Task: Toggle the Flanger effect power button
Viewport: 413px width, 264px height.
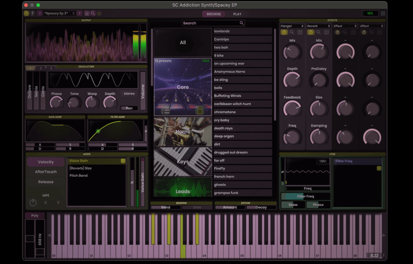Action: click(284, 32)
